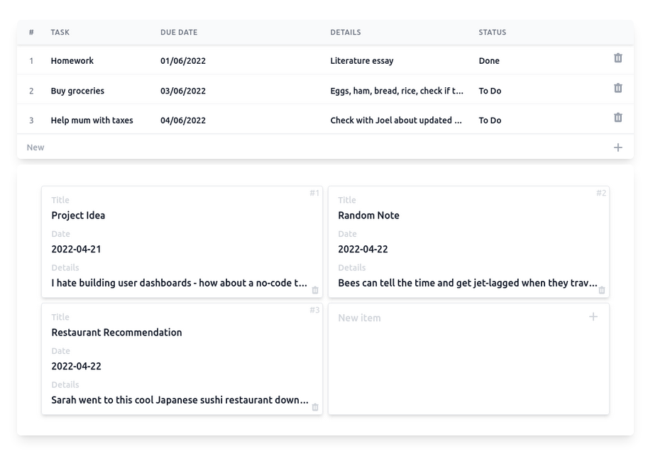This screenshot has width=653, height=456.
Task: Delete the Buy groceries task row
Action: pyautogui.click(x=618, y=88)
